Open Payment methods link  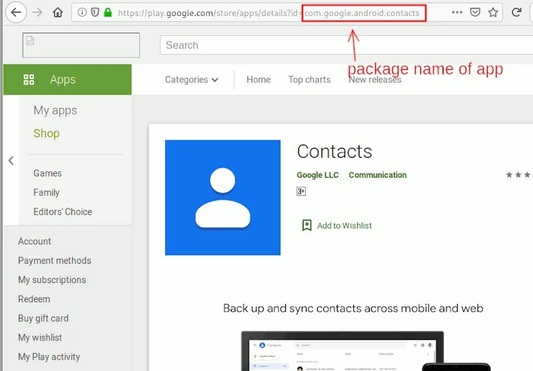point(55,260)
